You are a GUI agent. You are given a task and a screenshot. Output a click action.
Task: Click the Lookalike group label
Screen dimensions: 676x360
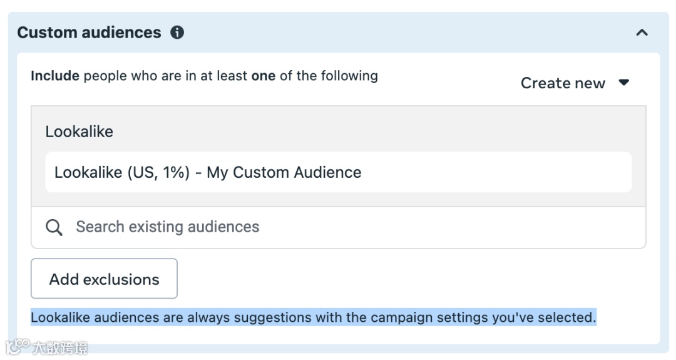(x=79, y=131)
